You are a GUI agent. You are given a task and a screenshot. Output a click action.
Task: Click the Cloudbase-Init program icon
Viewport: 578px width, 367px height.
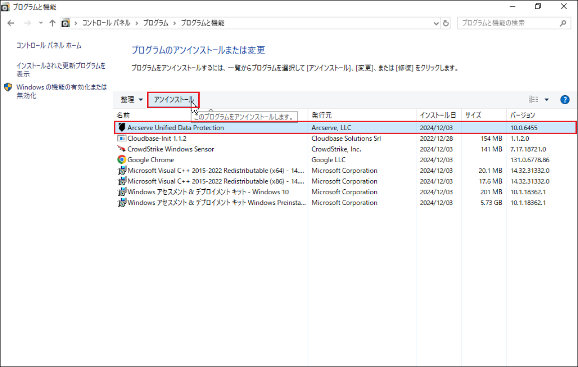tap(121, 138)
